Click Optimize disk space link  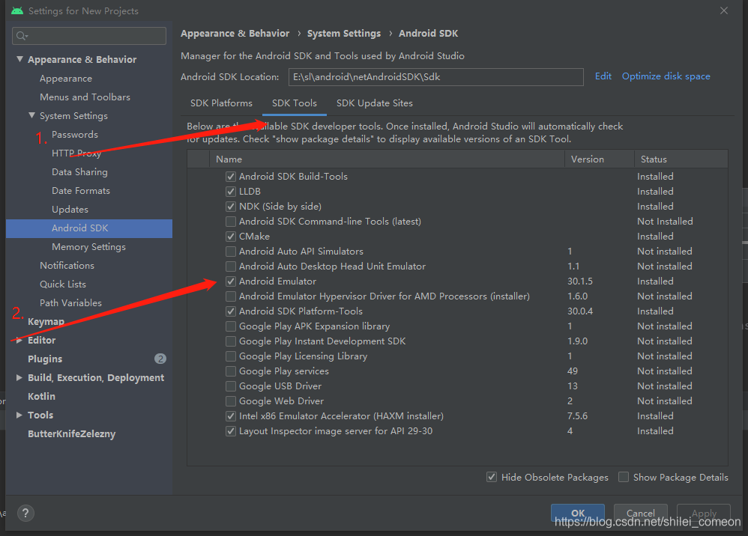coord(666,76)
